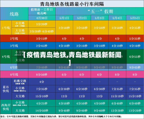Click the "6分55秒" cell for 4号线

pos(135,56)
